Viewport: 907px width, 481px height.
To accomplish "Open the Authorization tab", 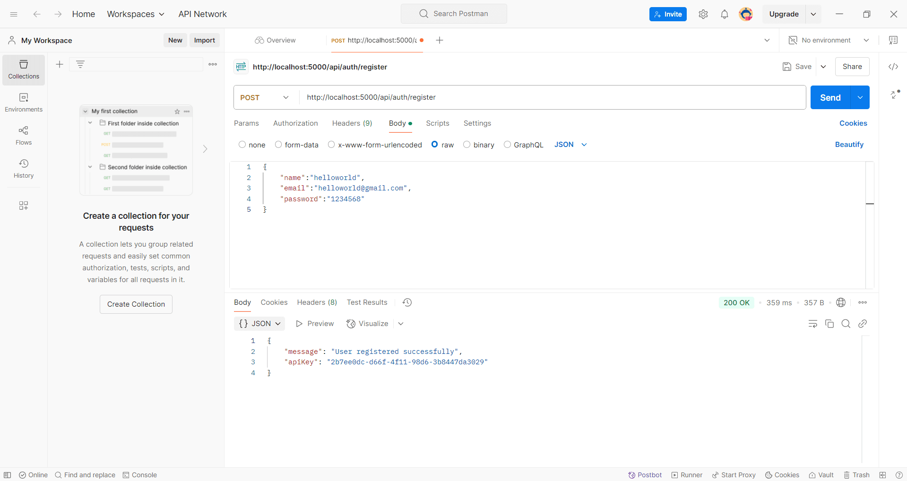I will (295, 123).
